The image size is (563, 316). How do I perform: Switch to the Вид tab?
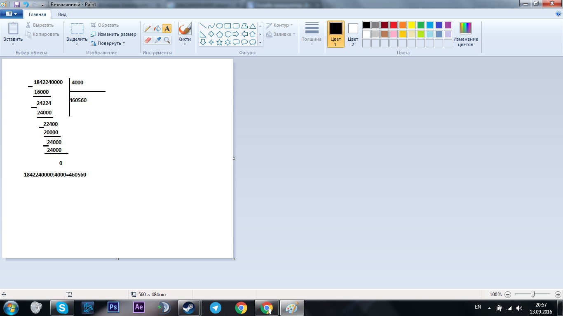(x=62, y=14)
